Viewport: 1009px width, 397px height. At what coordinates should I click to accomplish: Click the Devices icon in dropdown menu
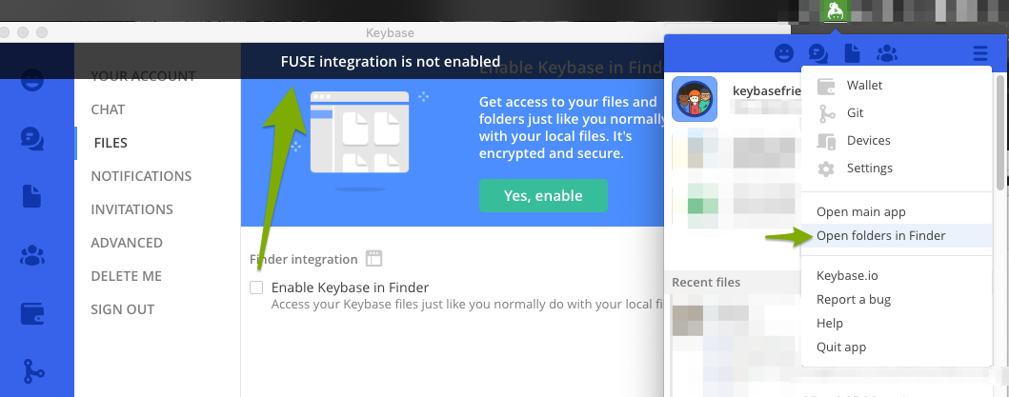[826, 141]
